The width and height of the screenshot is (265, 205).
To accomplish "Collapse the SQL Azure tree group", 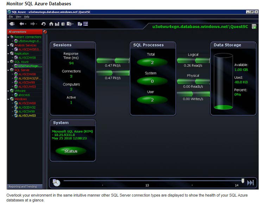I will (8, 62).
